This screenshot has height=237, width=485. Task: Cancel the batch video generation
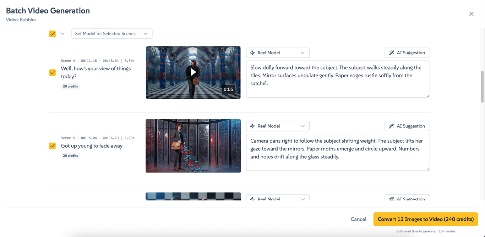click(358, 219)
